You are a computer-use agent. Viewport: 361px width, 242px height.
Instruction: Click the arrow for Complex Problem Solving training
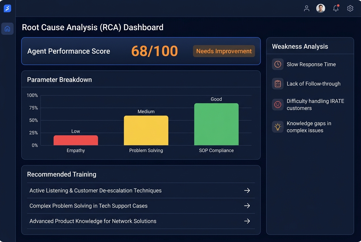pos(247,206)
